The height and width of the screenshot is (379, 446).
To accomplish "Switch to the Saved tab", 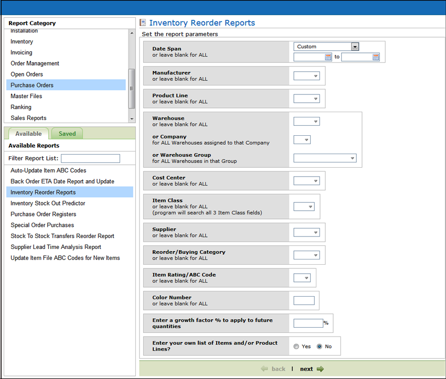I will coord(67,134).
